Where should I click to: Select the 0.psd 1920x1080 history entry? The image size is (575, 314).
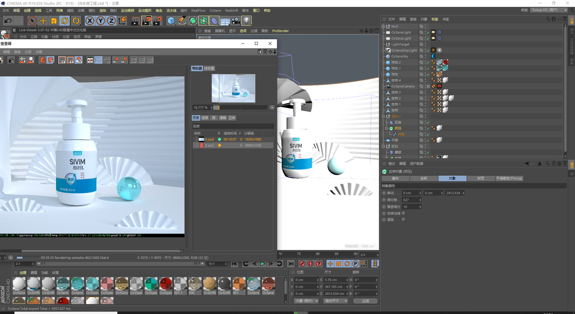233,139
